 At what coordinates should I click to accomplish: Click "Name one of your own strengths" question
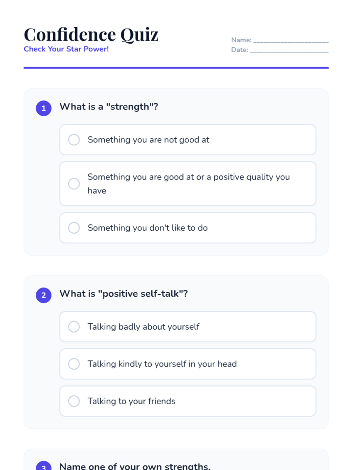[135, 466]
